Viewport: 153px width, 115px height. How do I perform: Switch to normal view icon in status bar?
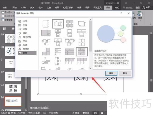95,113
